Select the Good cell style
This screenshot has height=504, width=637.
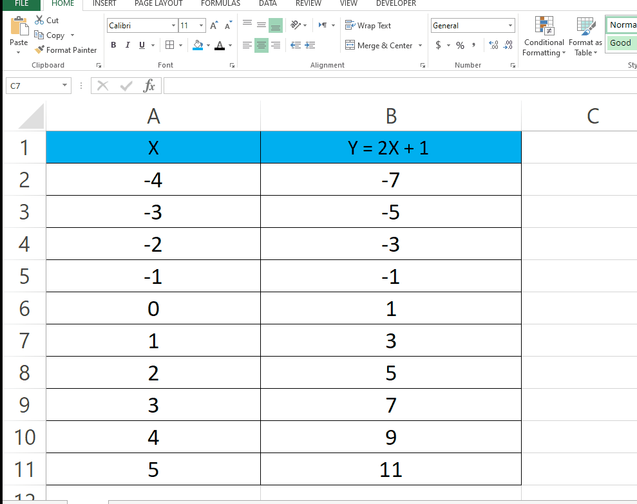point(620,42)
